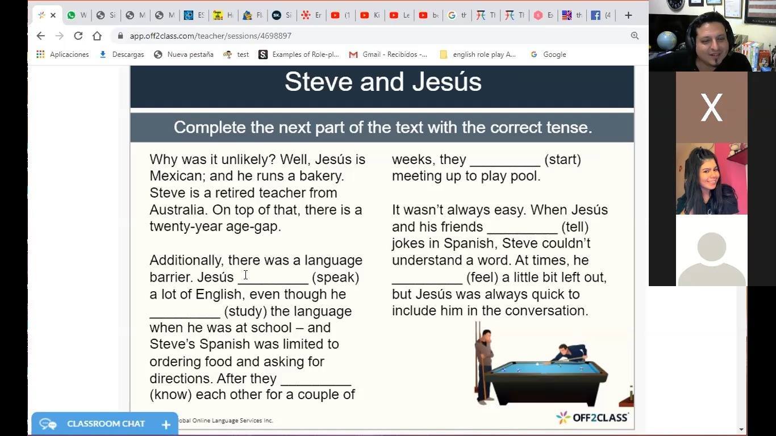Image resolution: width=776 pixels, height=436 pixels.
Task: Go to the browser home page
Action: pos(97,36)
